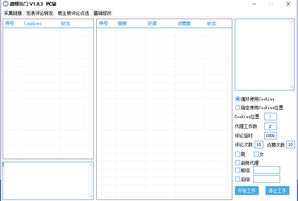Screen dimensions: 298x201
Task: Open the 发表评论转发 tab
Action: [x=40, y=13]
